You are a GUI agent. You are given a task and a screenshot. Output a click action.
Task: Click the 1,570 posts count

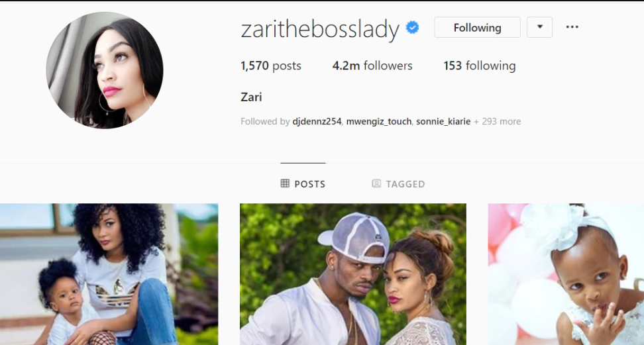coord(271,66)
